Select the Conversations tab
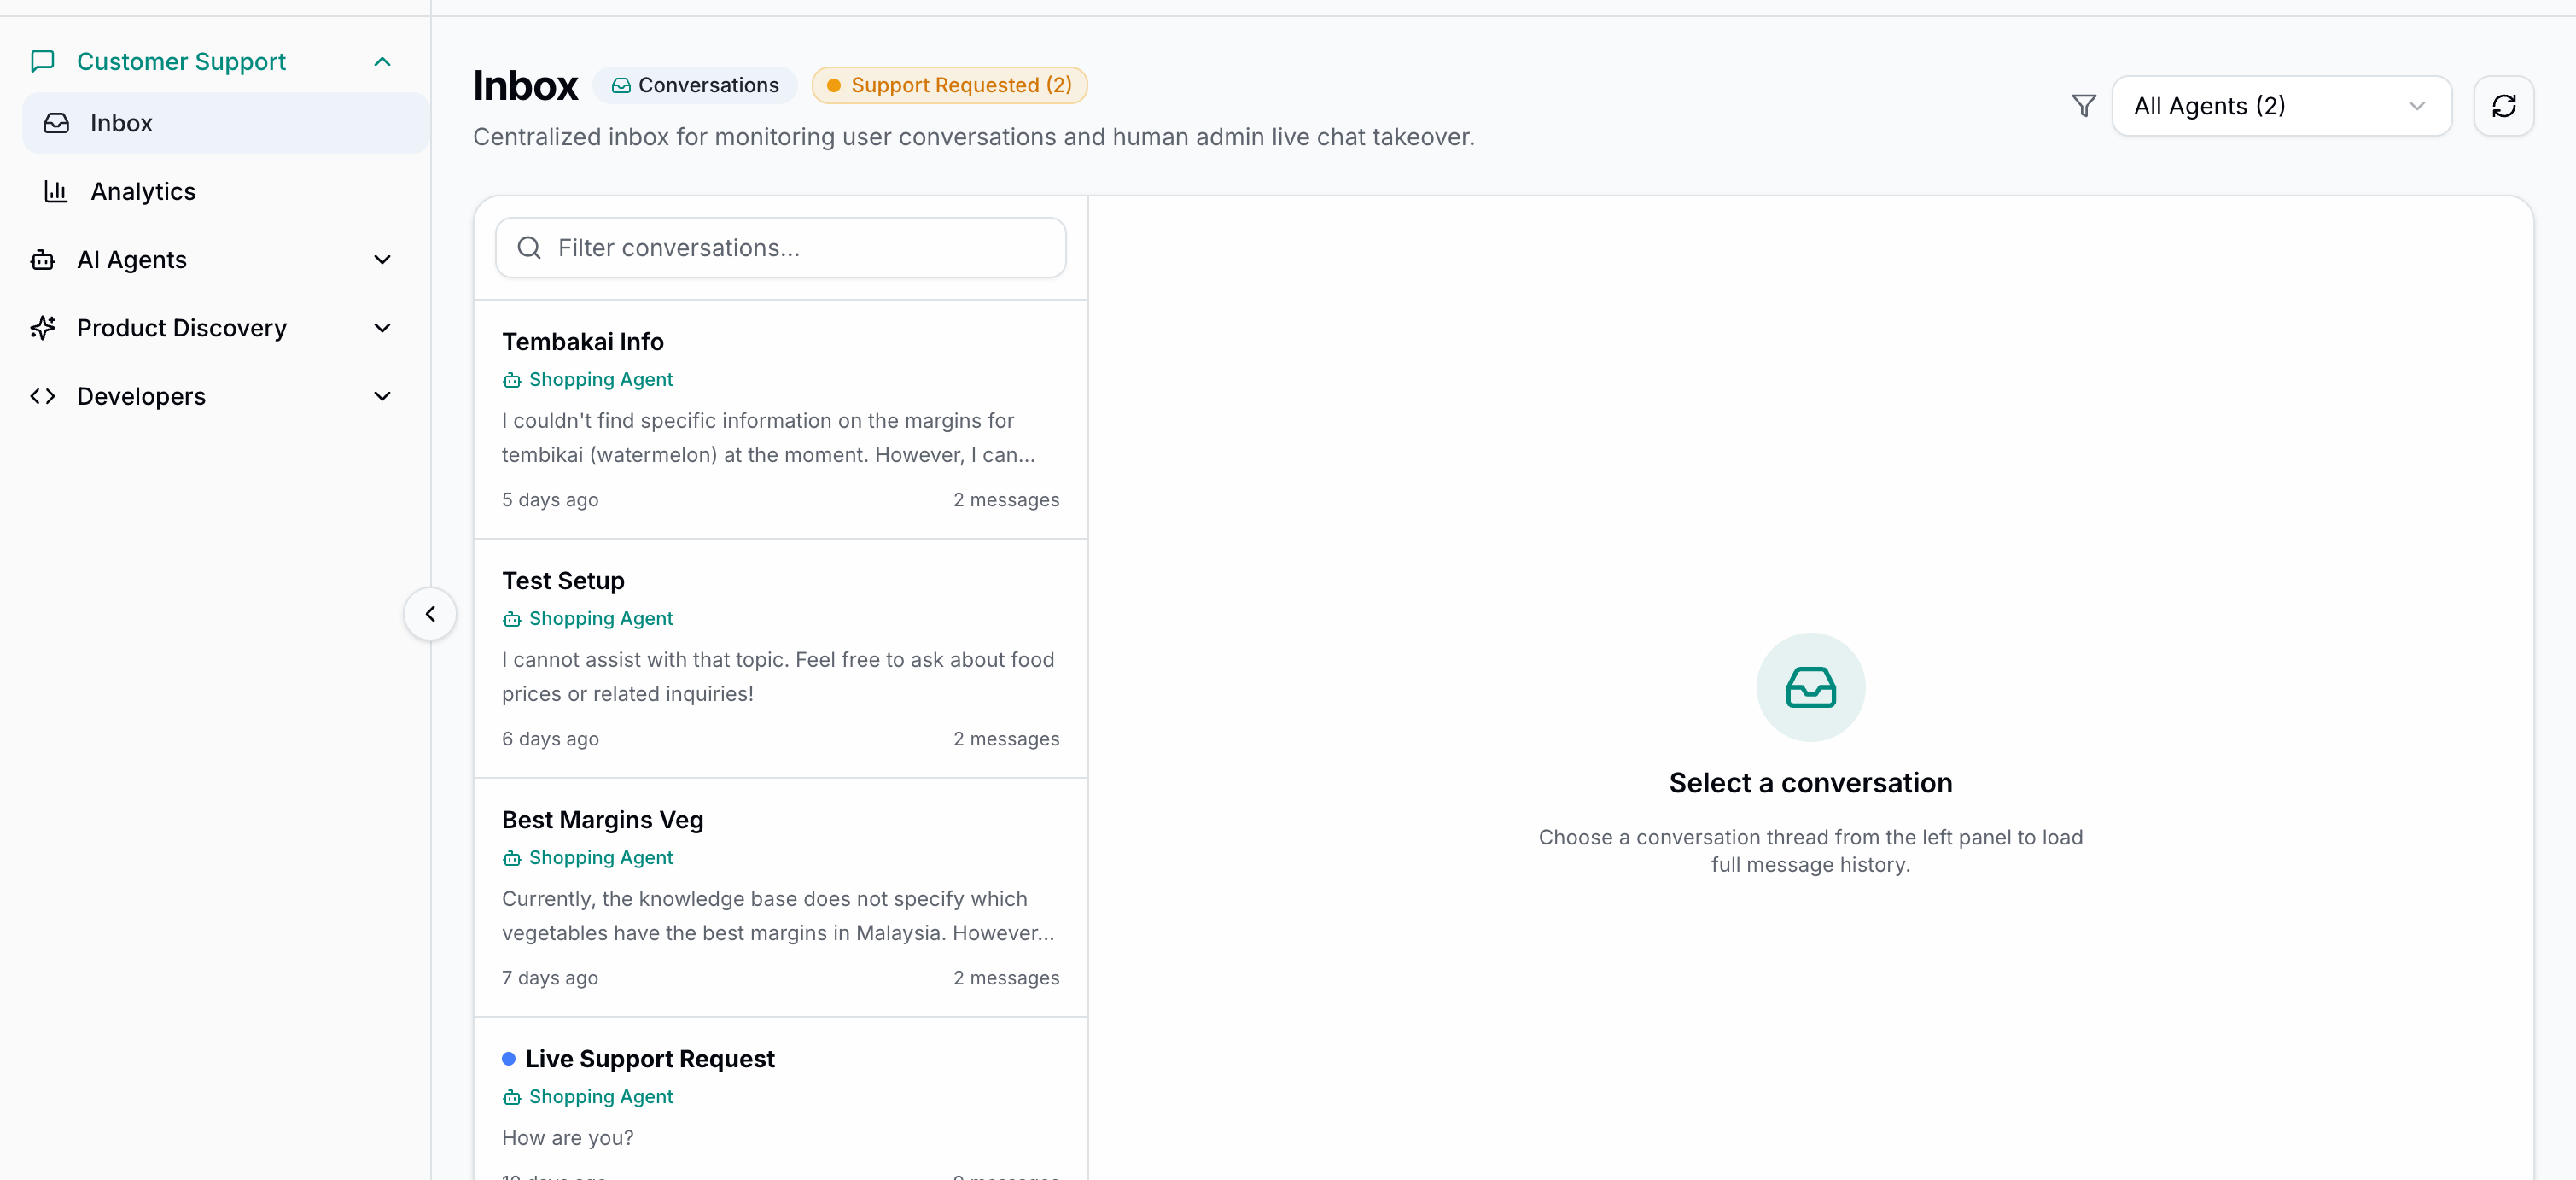The width and height of the screenshot is (2576, 1180). pyautogui.click(x=695, y=85)
